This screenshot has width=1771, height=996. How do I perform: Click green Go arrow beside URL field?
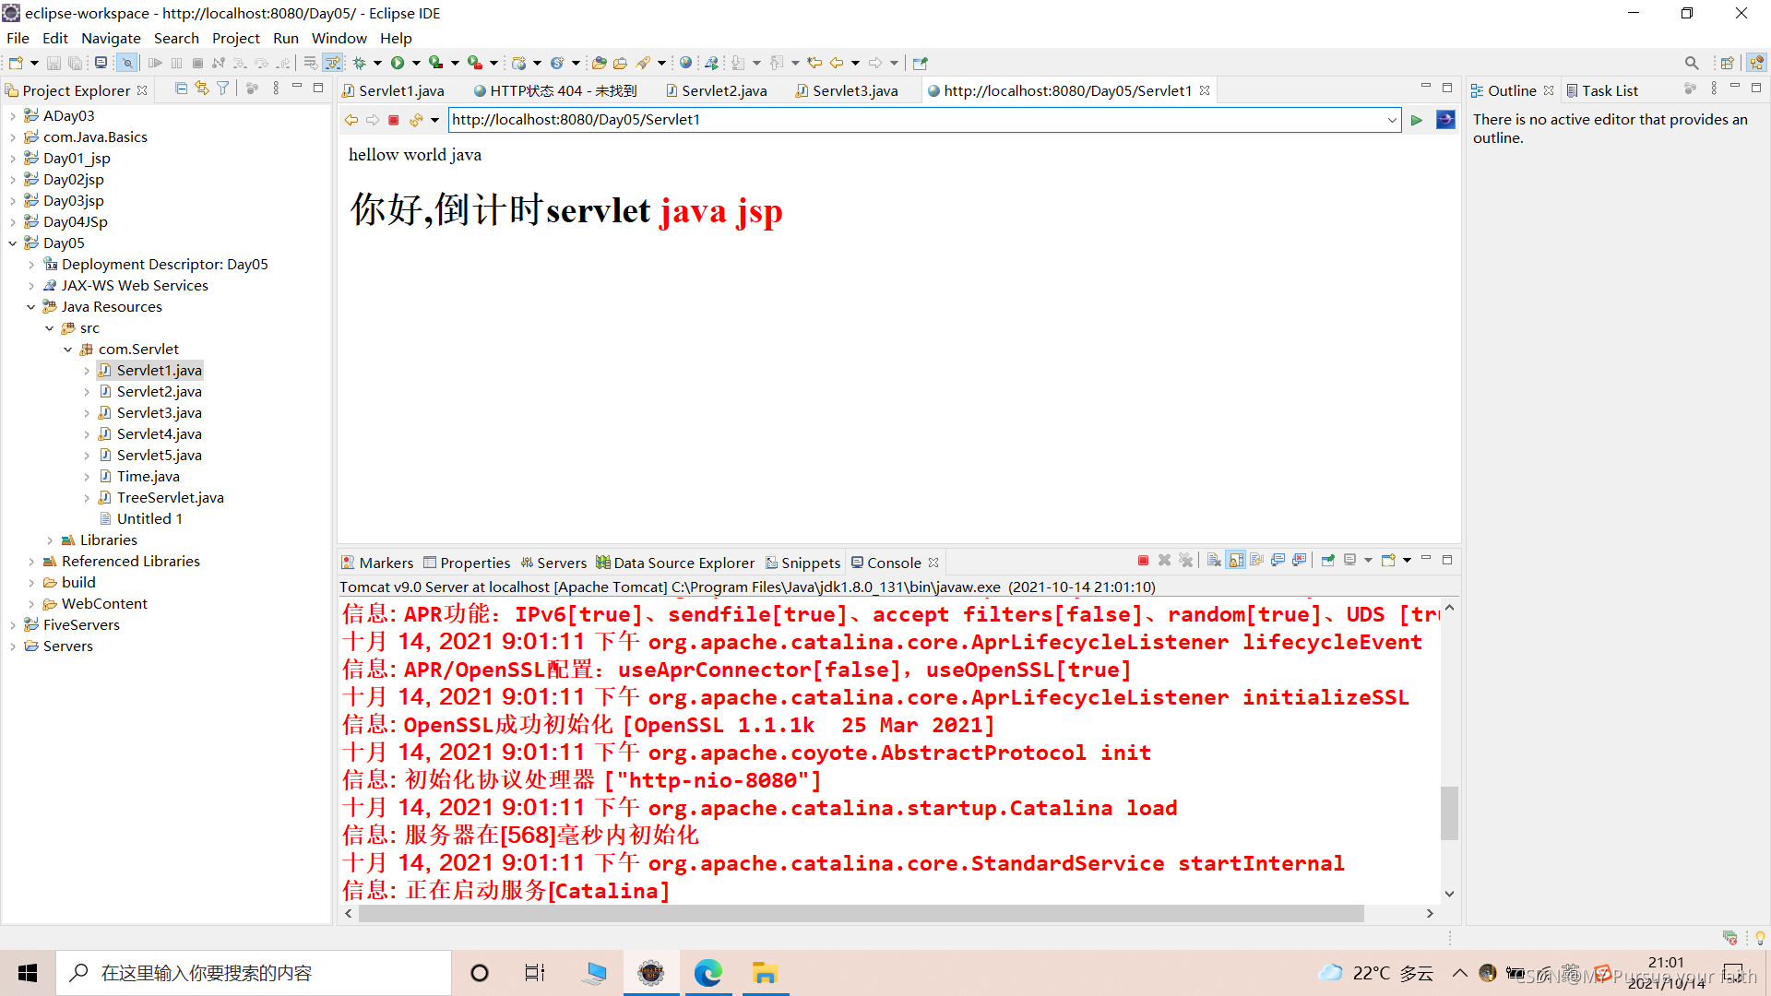pos(1417,120)
